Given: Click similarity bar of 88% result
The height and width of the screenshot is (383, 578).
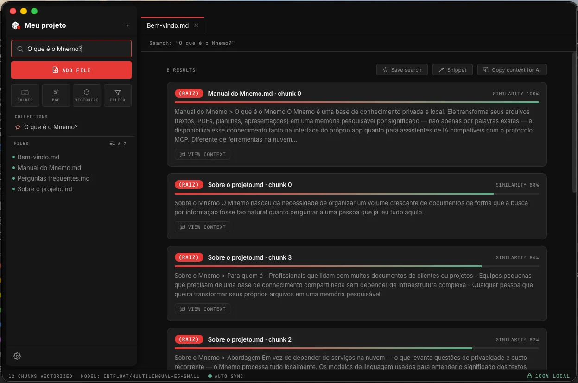Looking at the screenshot, I should pyautogui.click(x=357, y=193).
